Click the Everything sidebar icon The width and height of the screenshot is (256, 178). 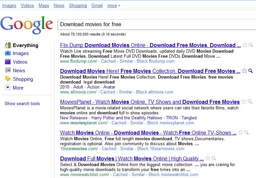tap(8, 45)
